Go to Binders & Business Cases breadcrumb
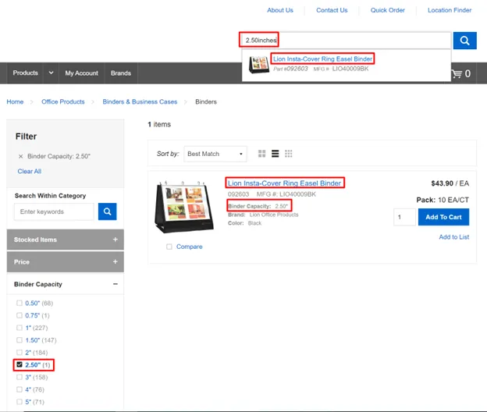Image resolution: width=487 pixels, height=412 pixels. coord(140,102)
